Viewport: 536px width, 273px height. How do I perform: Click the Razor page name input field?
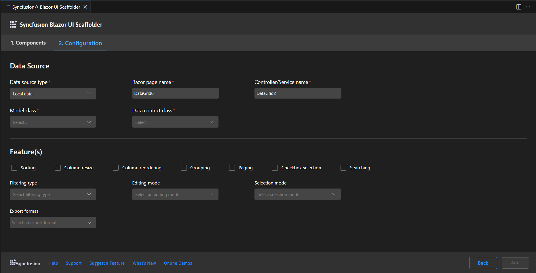click(x=175, y=93)
